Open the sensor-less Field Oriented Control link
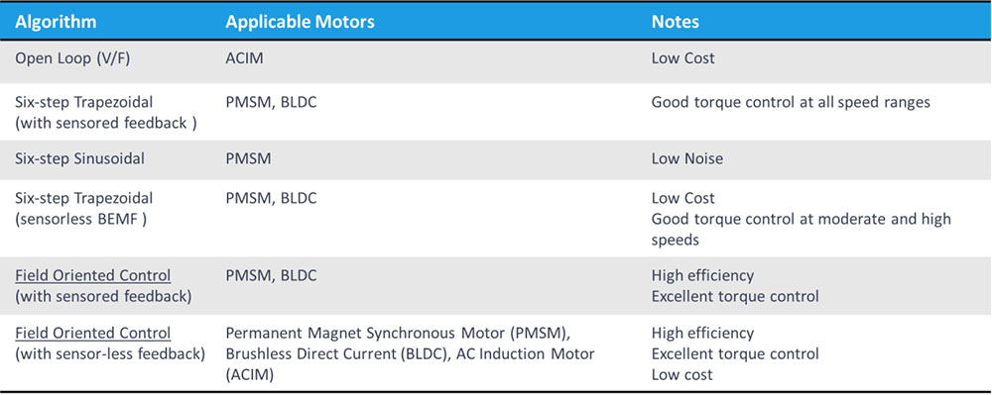The width and height of the screenshot is (992, 395). pos(93,333)
